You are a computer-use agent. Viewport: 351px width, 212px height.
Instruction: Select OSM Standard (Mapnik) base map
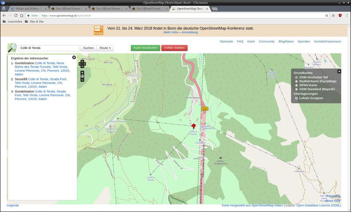[297, 89]
